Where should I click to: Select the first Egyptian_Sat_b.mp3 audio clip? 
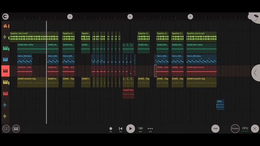pyautogui.click(x=34, y=37)
